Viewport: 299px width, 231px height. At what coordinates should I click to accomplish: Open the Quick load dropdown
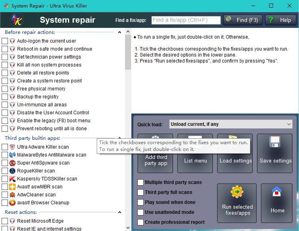tap(231, 124)
